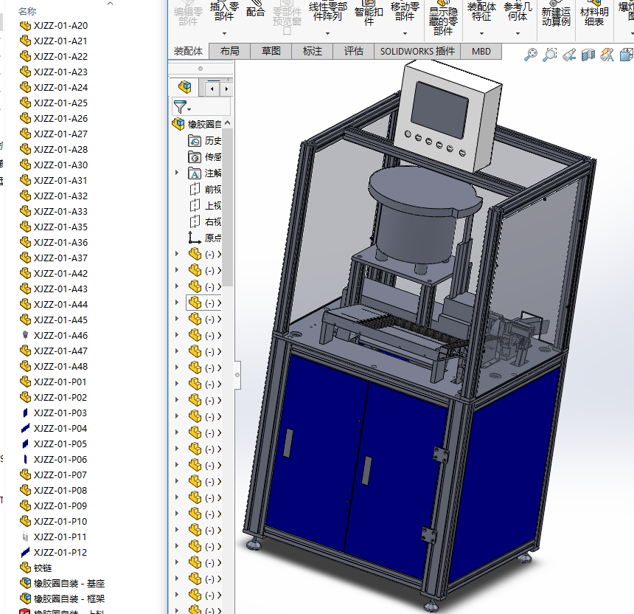The image size is (634, 614).
Task: Click the 智能扣件 Smart Fasteners tool
Action: [369, 13]
